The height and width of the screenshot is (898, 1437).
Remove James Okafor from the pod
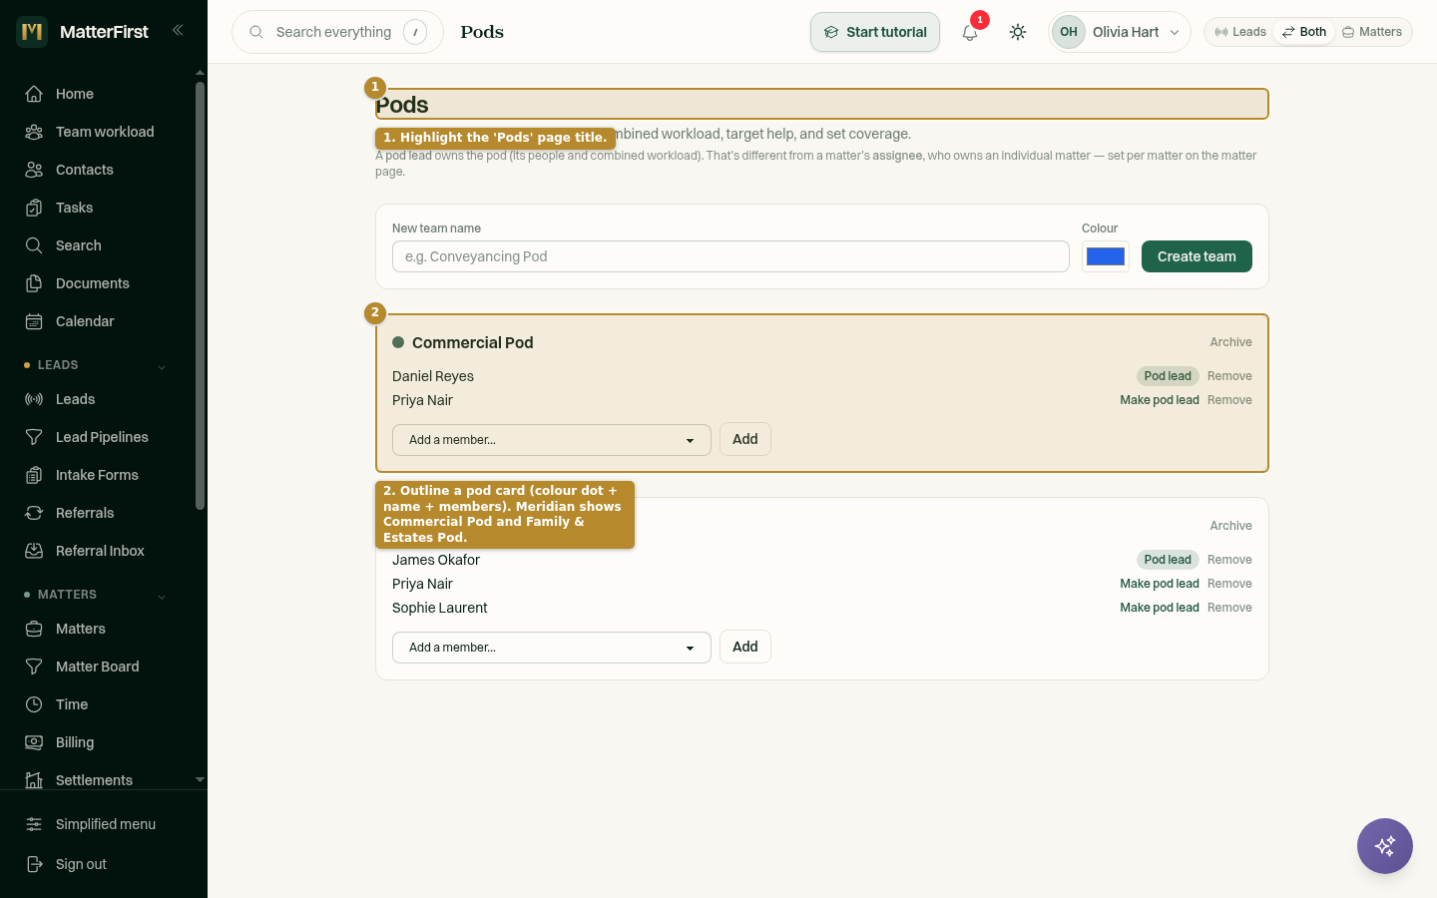click(1229, 560)
